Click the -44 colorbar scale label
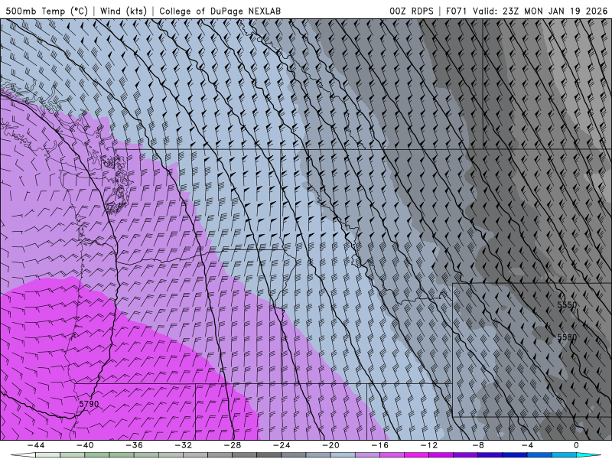This screenshot has height=459, width=612. pyautogui.click(x=35, y=445)
